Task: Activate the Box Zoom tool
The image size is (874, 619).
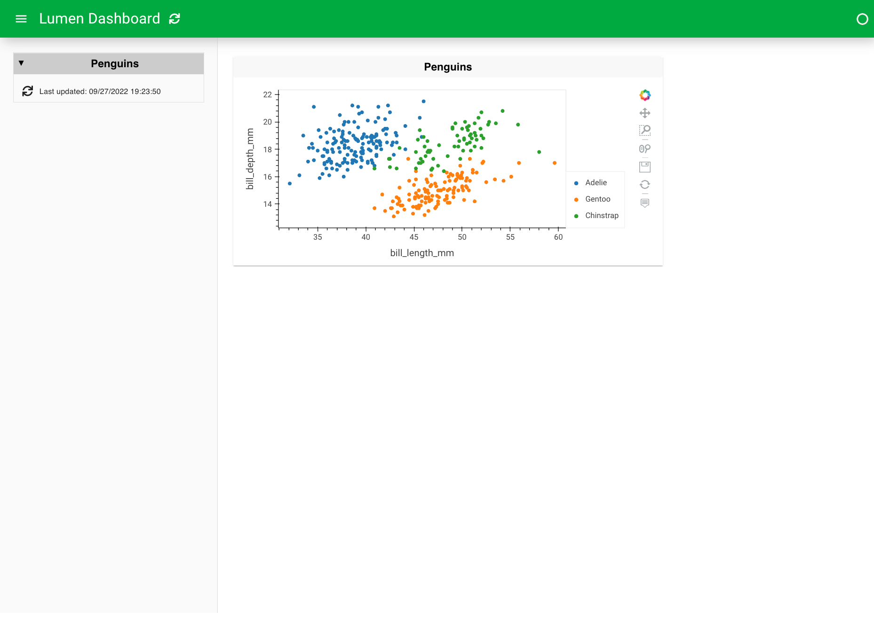Action: (x=644, y=131)
